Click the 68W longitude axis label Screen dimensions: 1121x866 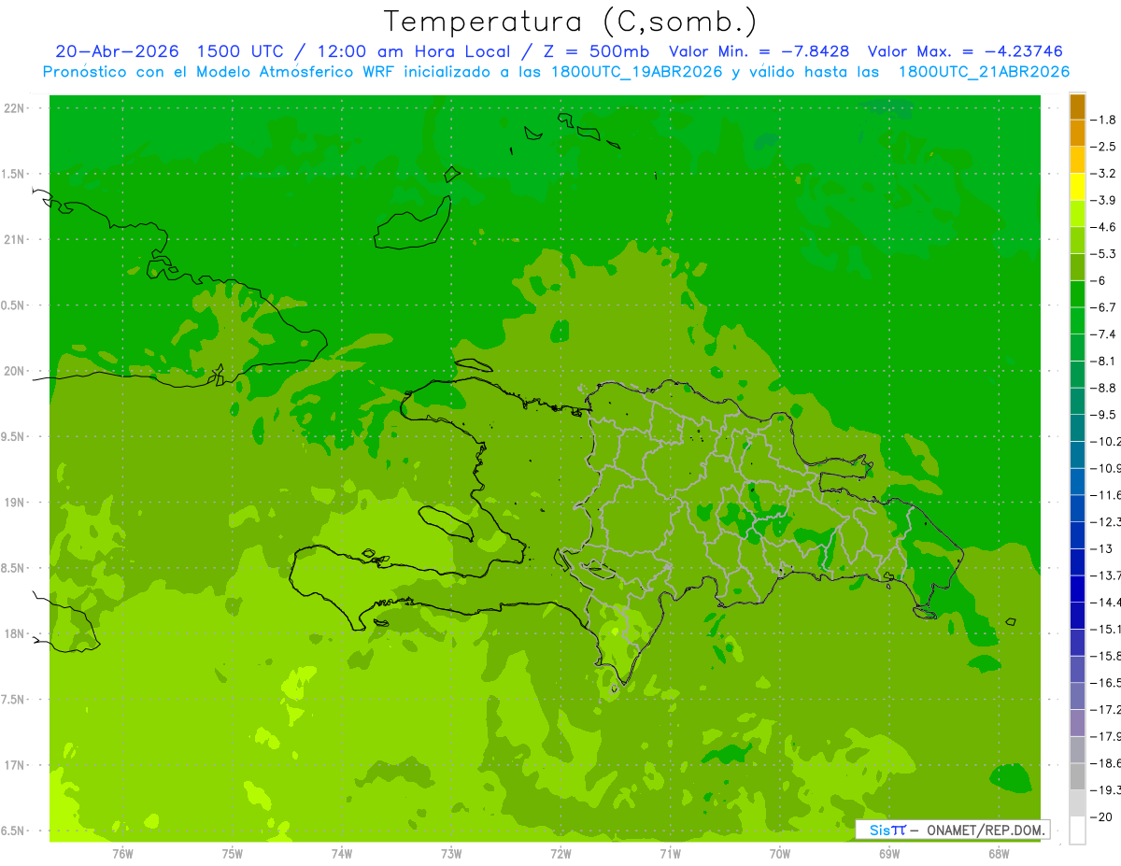pyautogui.click(x=999, y=854)
